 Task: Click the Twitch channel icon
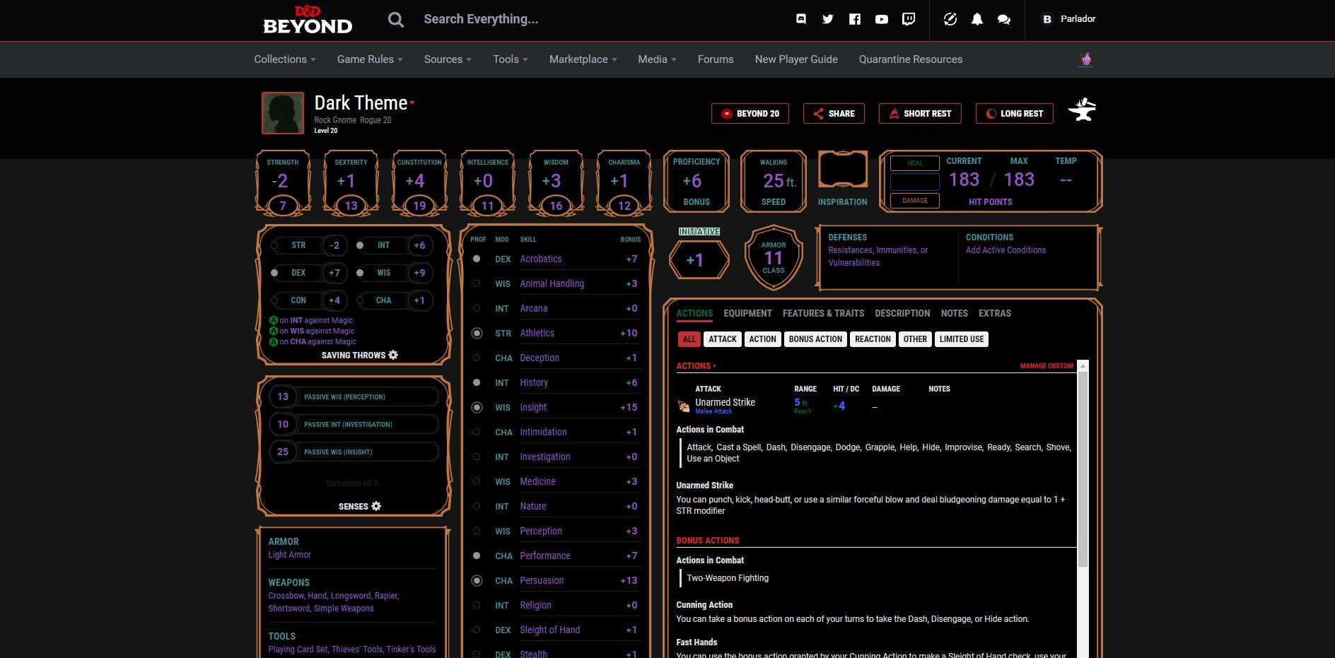[909, 19]
